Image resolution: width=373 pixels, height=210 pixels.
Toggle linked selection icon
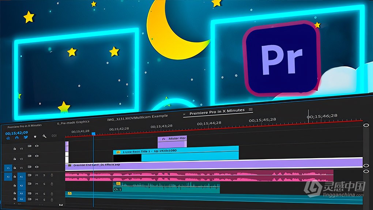point(26,138)
